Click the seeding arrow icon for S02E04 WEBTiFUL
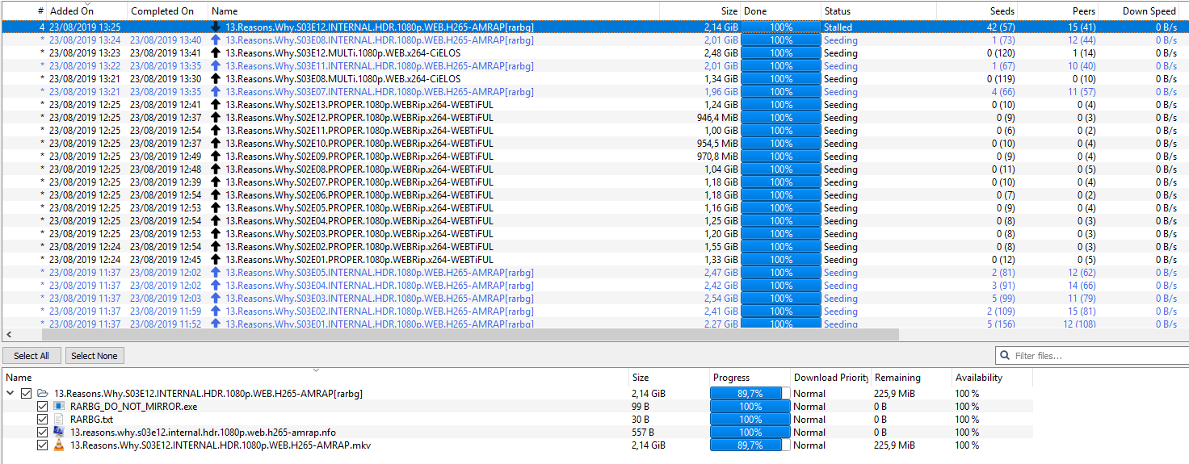This screenshot has height=464, width=1189. [x=216, y=220]
